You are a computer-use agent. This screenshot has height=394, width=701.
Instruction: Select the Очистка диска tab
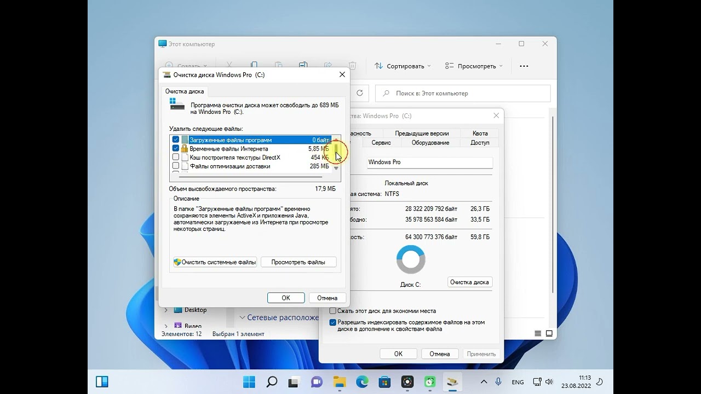[185, 91]
